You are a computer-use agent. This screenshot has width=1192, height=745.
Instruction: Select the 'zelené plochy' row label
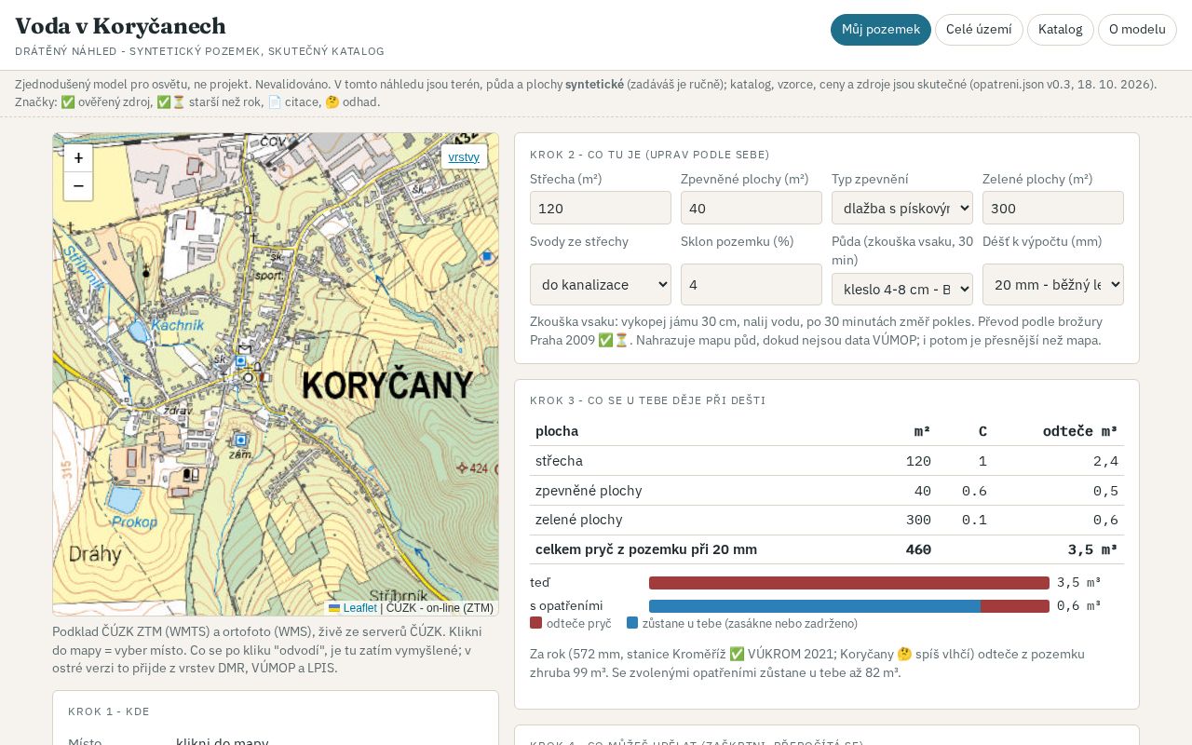579,520
